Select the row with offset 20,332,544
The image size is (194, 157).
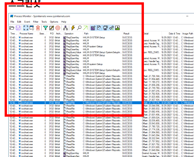pos(102,138)
